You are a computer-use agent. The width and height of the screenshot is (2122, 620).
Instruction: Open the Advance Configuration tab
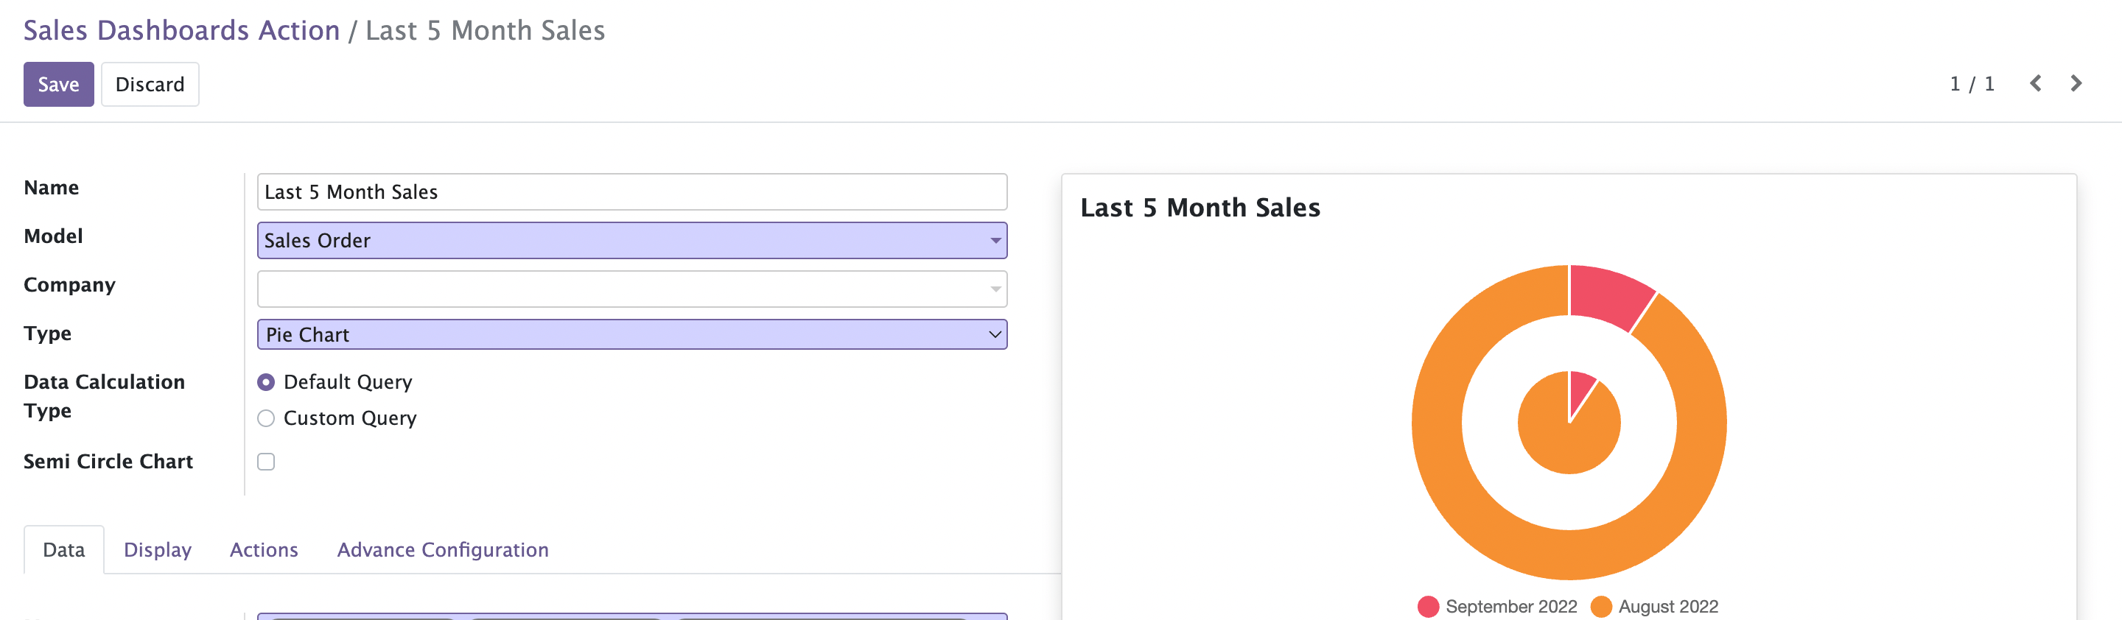(442, 549)
